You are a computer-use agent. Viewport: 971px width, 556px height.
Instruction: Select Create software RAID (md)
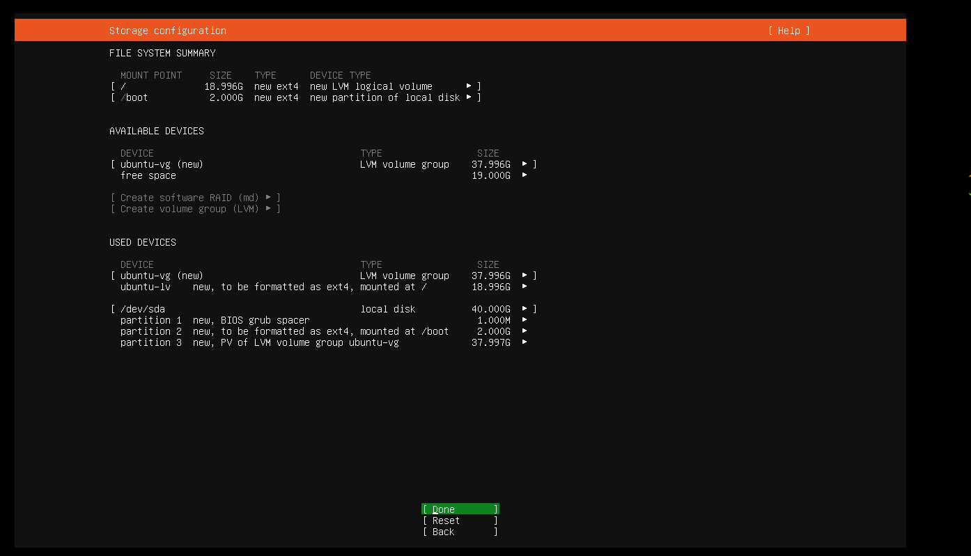click(x=195, y=198)
